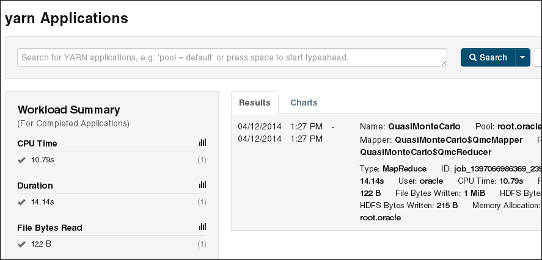Toggle the checkmark beside 14.14s Duration
The image size is (542, 260).
point(21,202)
